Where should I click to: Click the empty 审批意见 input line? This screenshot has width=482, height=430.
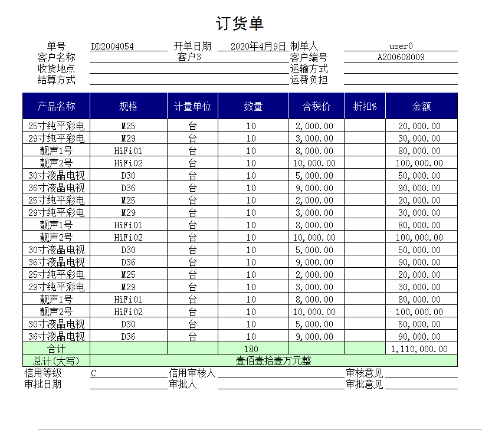[421, 384]
